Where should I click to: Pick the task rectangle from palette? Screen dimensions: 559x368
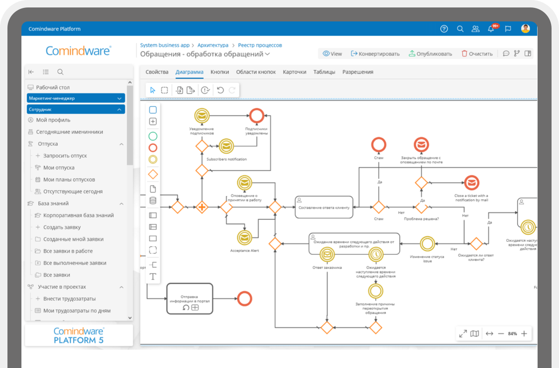point(153,110)
